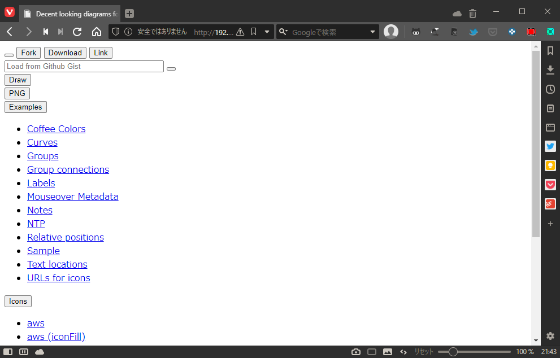Toggle the side panel from the status bar
The image size is (560, 358).
(x=8, y=352)
